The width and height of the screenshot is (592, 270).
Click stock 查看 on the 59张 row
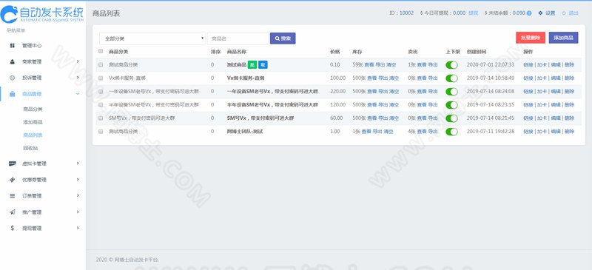click(369, 64)
